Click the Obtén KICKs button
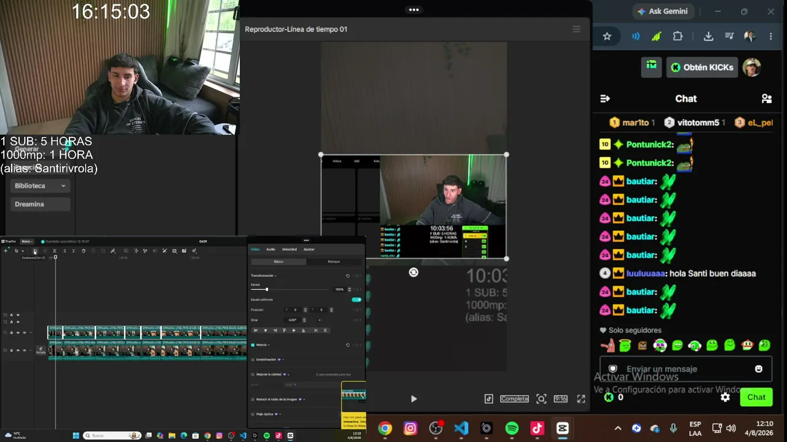The image size is (787, 442). [703, 68]
